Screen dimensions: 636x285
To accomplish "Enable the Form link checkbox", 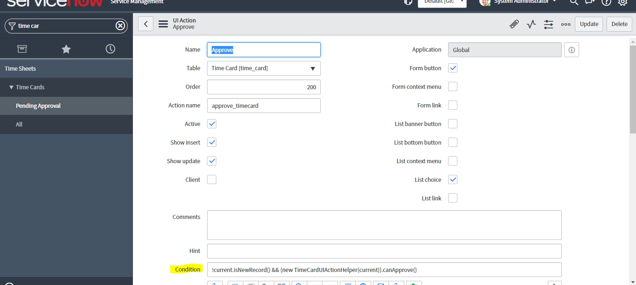I will coord(453,105).
